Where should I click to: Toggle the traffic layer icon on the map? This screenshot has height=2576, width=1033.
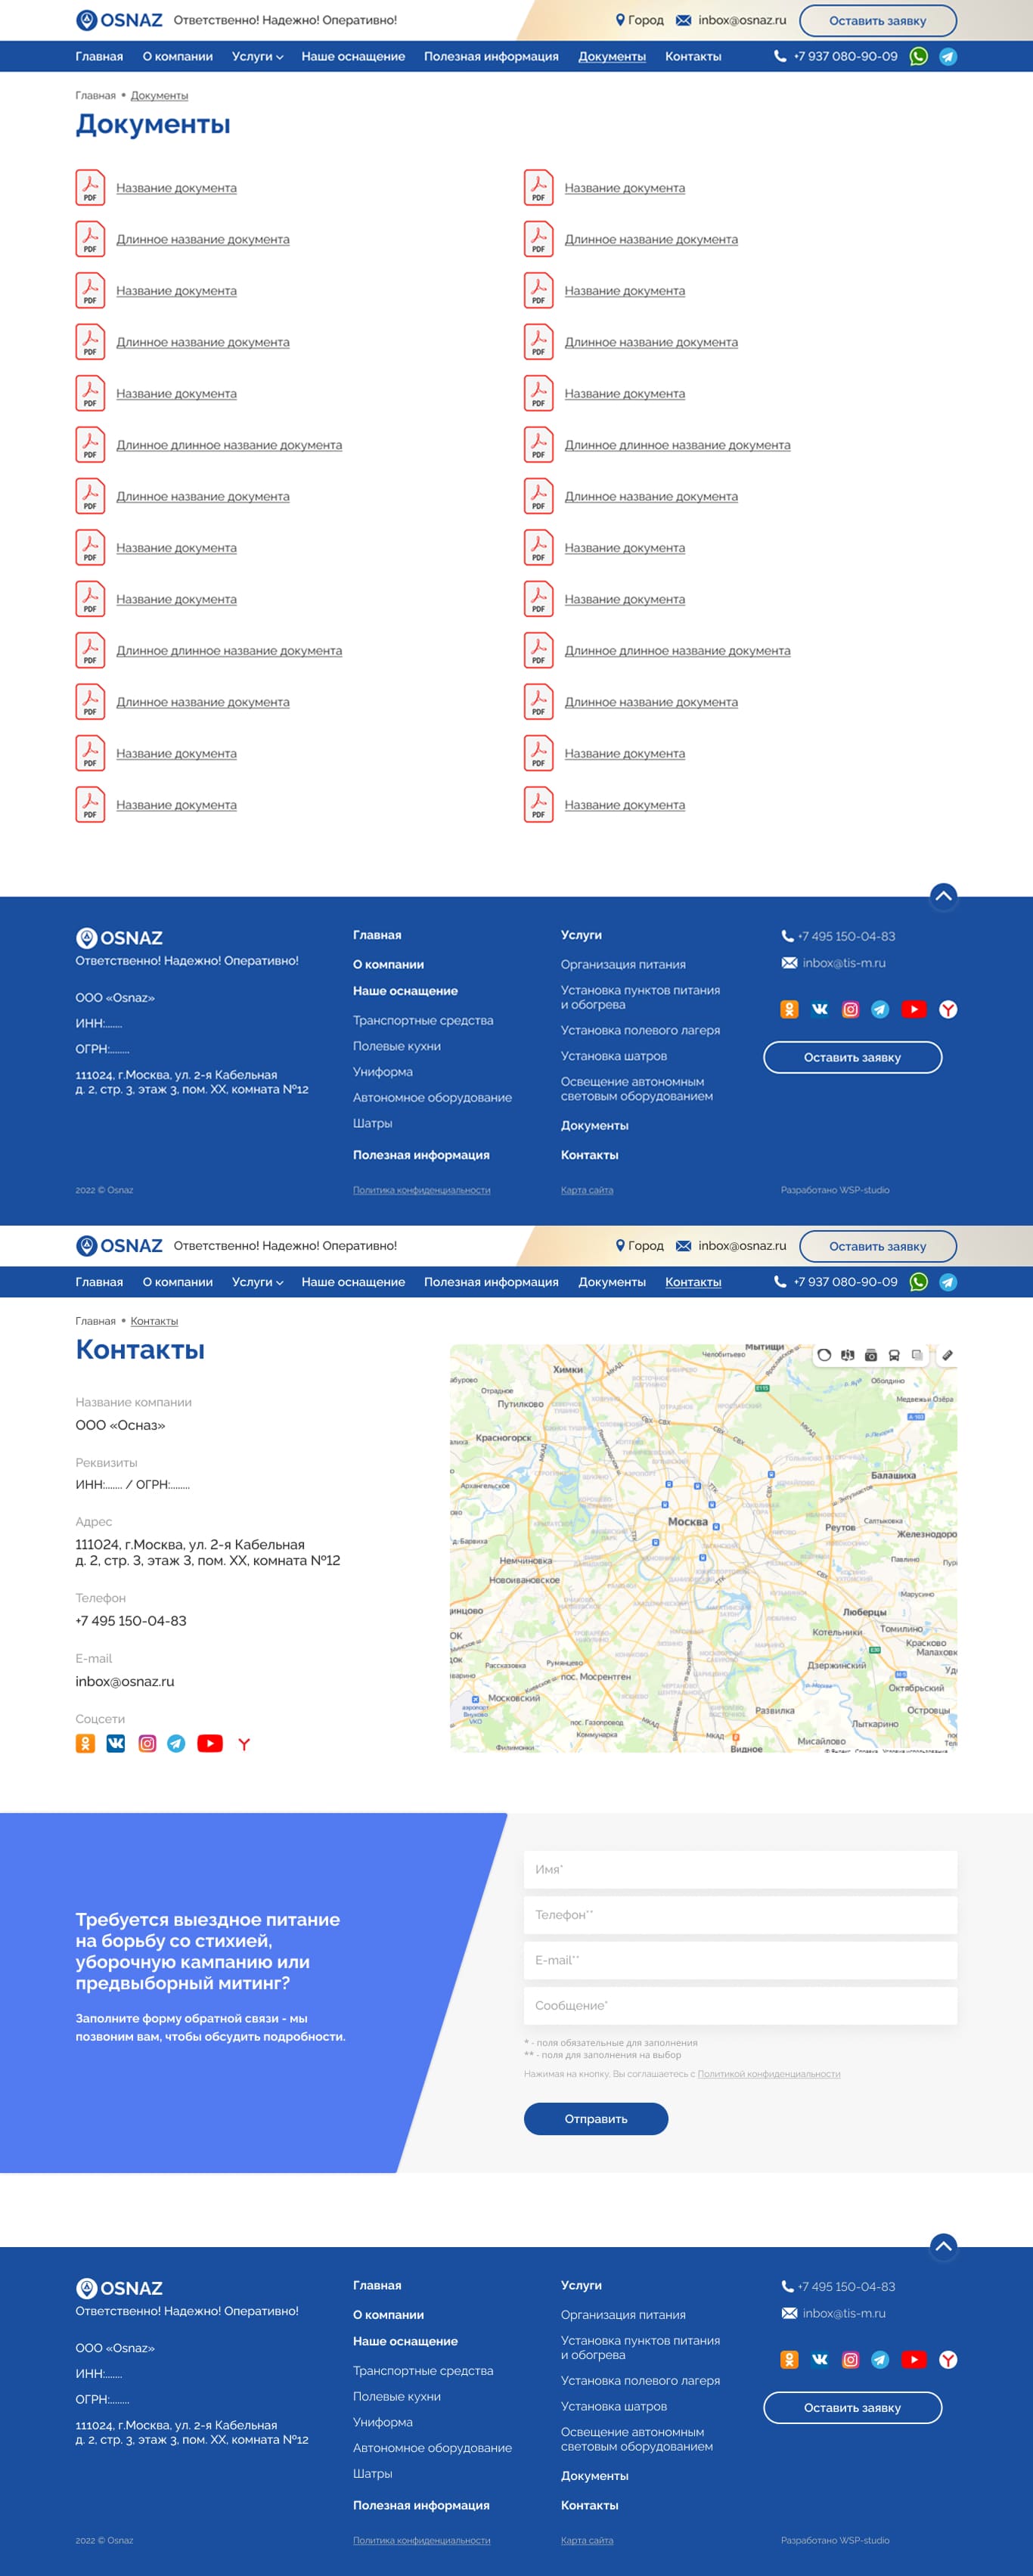pos(824,1355)
